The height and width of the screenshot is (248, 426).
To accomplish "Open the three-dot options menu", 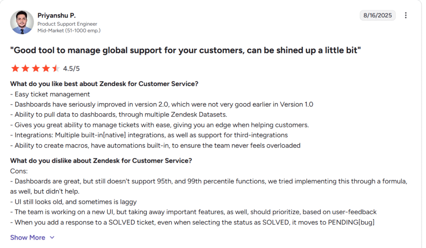I will tap(406, 15).
